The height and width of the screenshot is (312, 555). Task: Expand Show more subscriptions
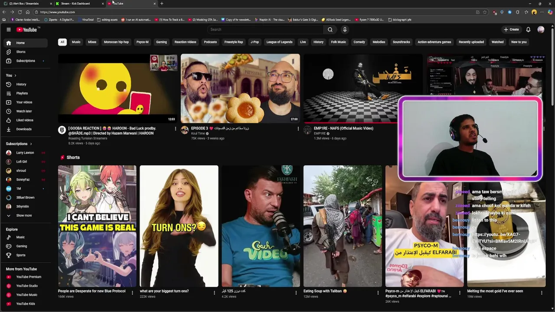pyautogui.click(x=26, y=215)
